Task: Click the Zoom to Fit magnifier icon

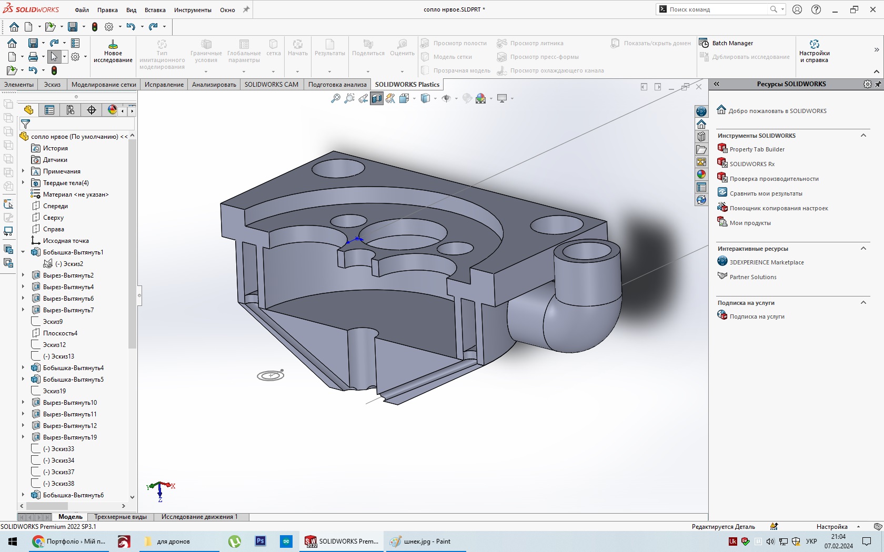Action: (335, 98)
